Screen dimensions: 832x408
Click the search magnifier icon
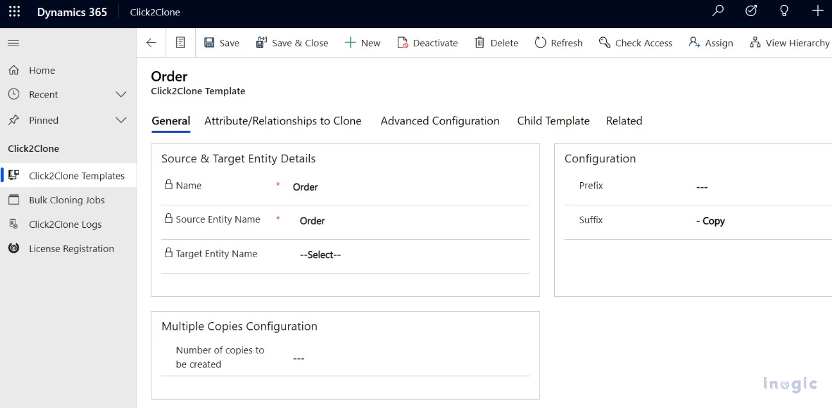click(718, 12)
